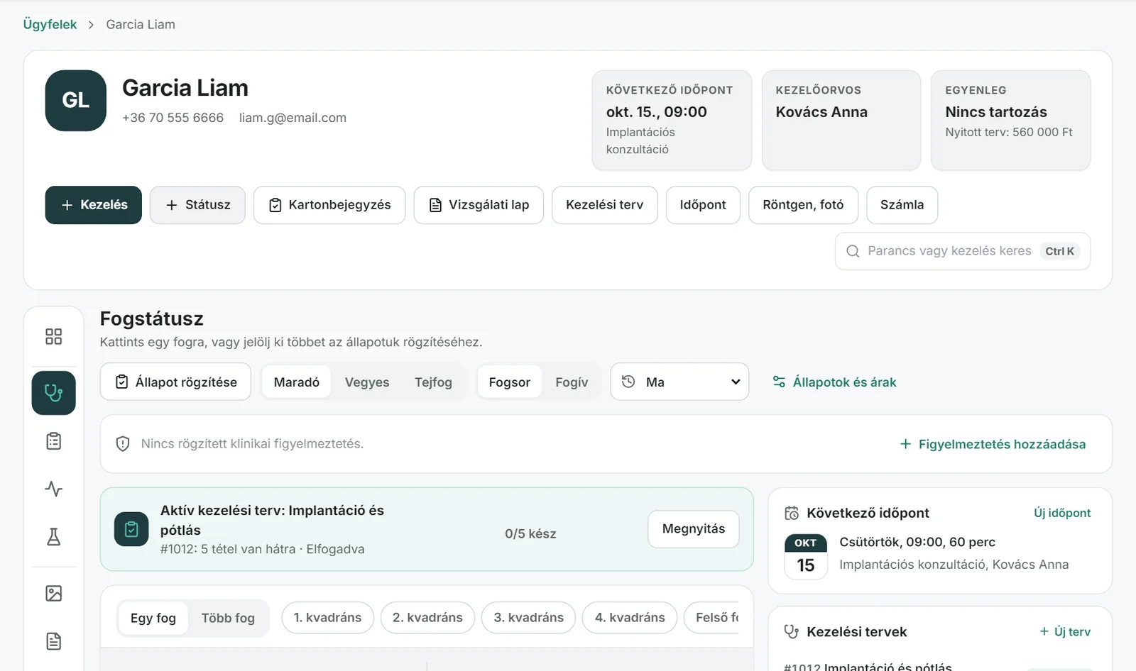Image resolution: width=1136 pixels, height=671 pixels.
Task: Go to Ügyfelek breadcrumb
Action: tap(50, 24)
